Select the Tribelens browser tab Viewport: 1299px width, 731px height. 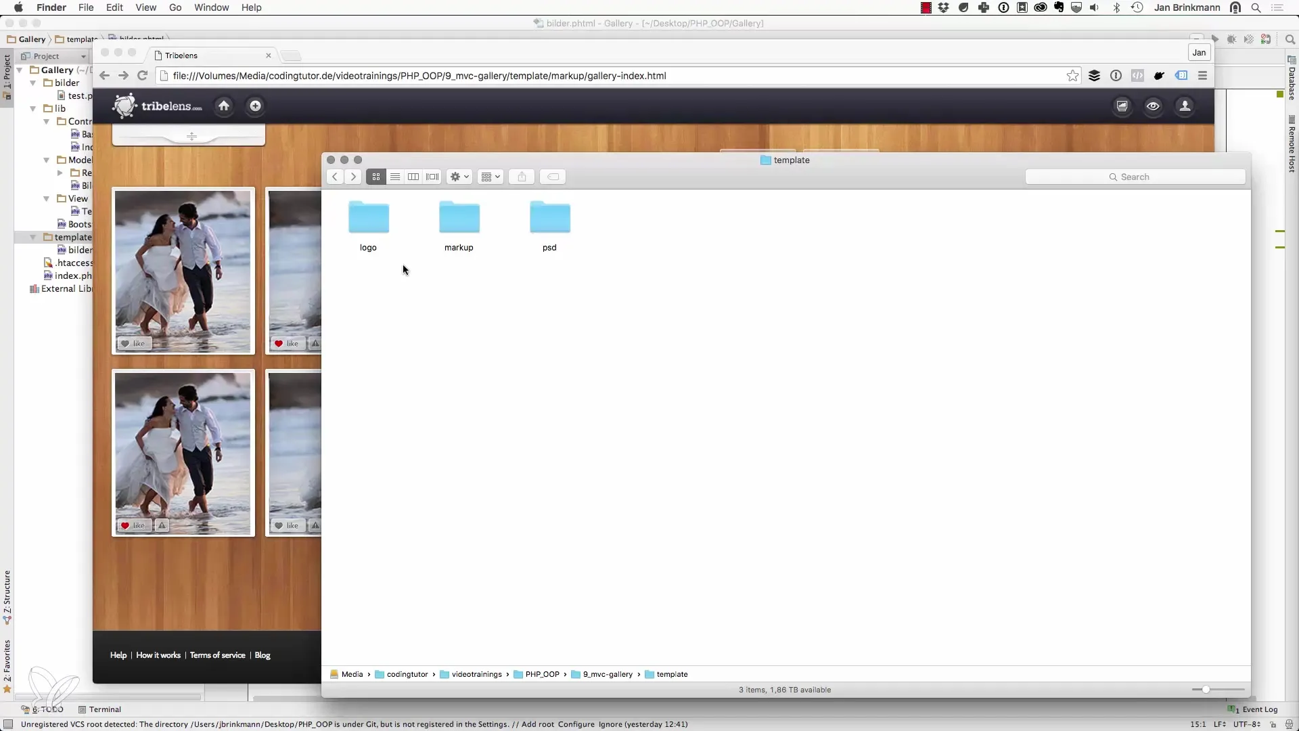[210, 56]
